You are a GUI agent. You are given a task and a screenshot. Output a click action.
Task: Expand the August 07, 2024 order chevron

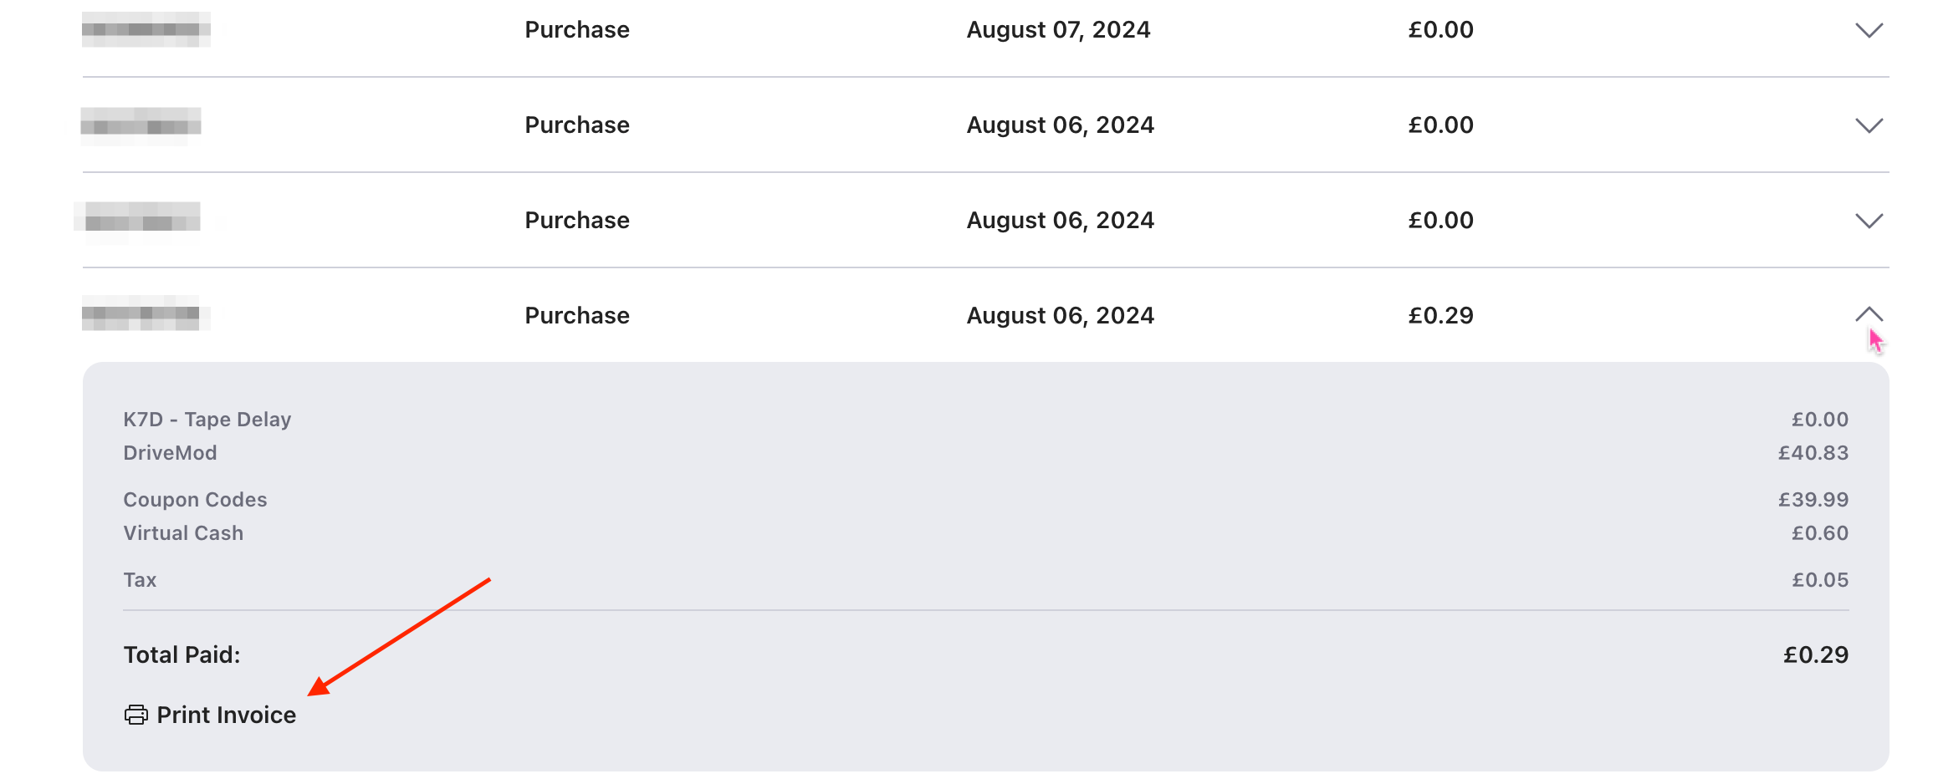click(1869, 31)
